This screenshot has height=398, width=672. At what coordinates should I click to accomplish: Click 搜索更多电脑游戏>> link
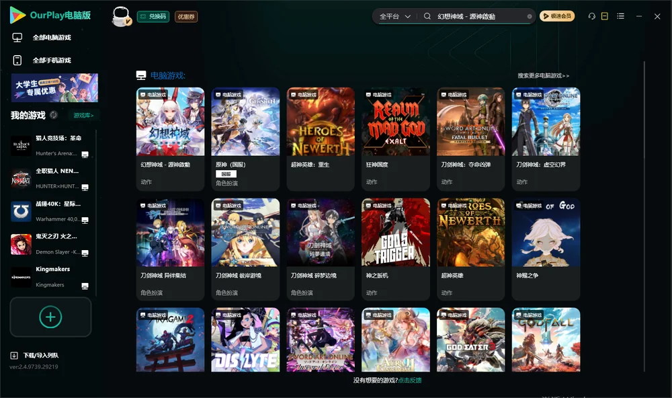click(543, 76)
